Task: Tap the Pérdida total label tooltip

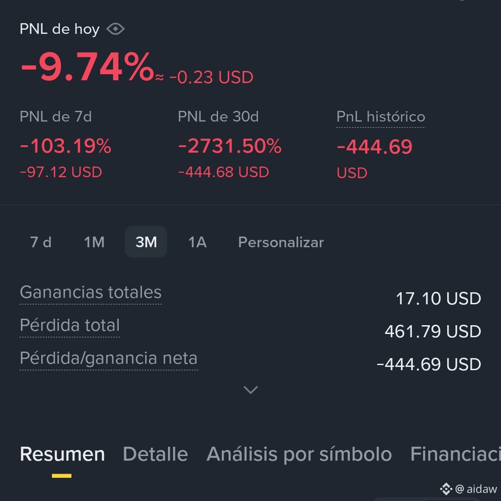Action: tap(70, 325)
